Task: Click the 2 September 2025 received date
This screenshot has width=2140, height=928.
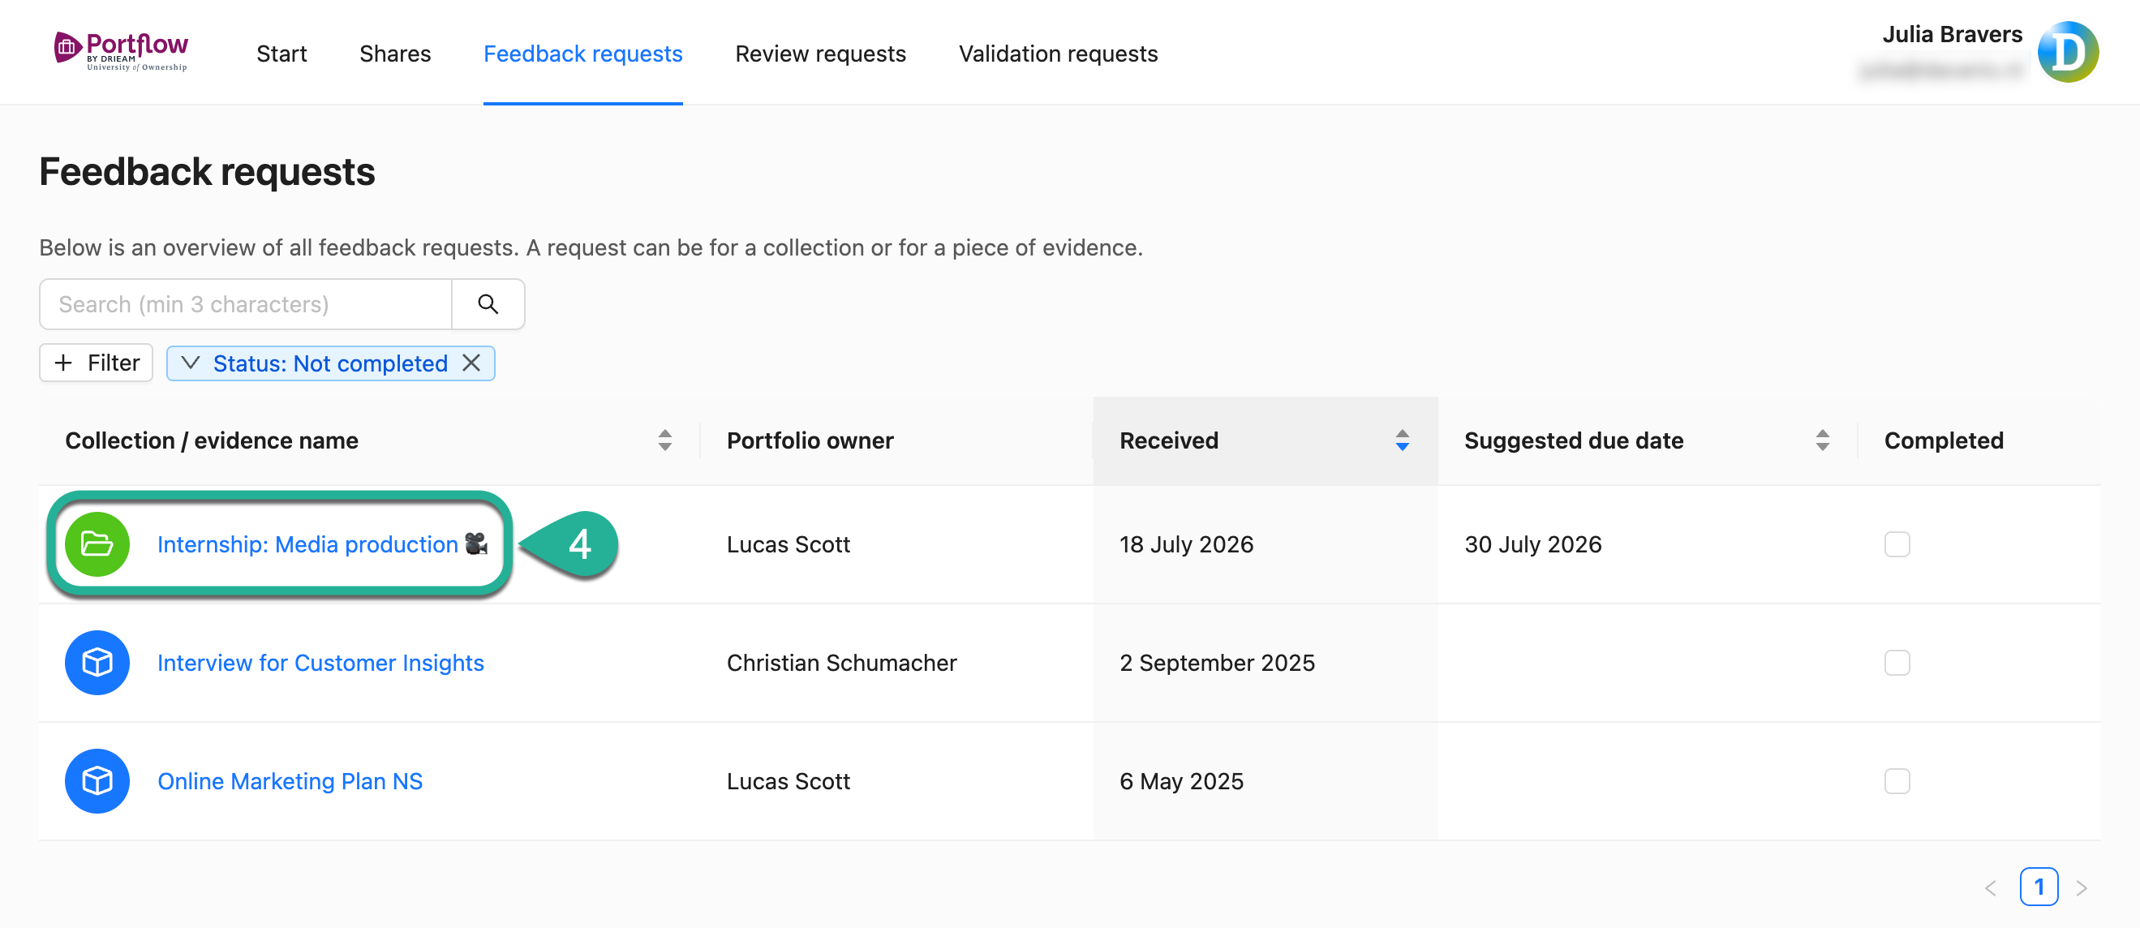Action: click(x=1217, y=663)
